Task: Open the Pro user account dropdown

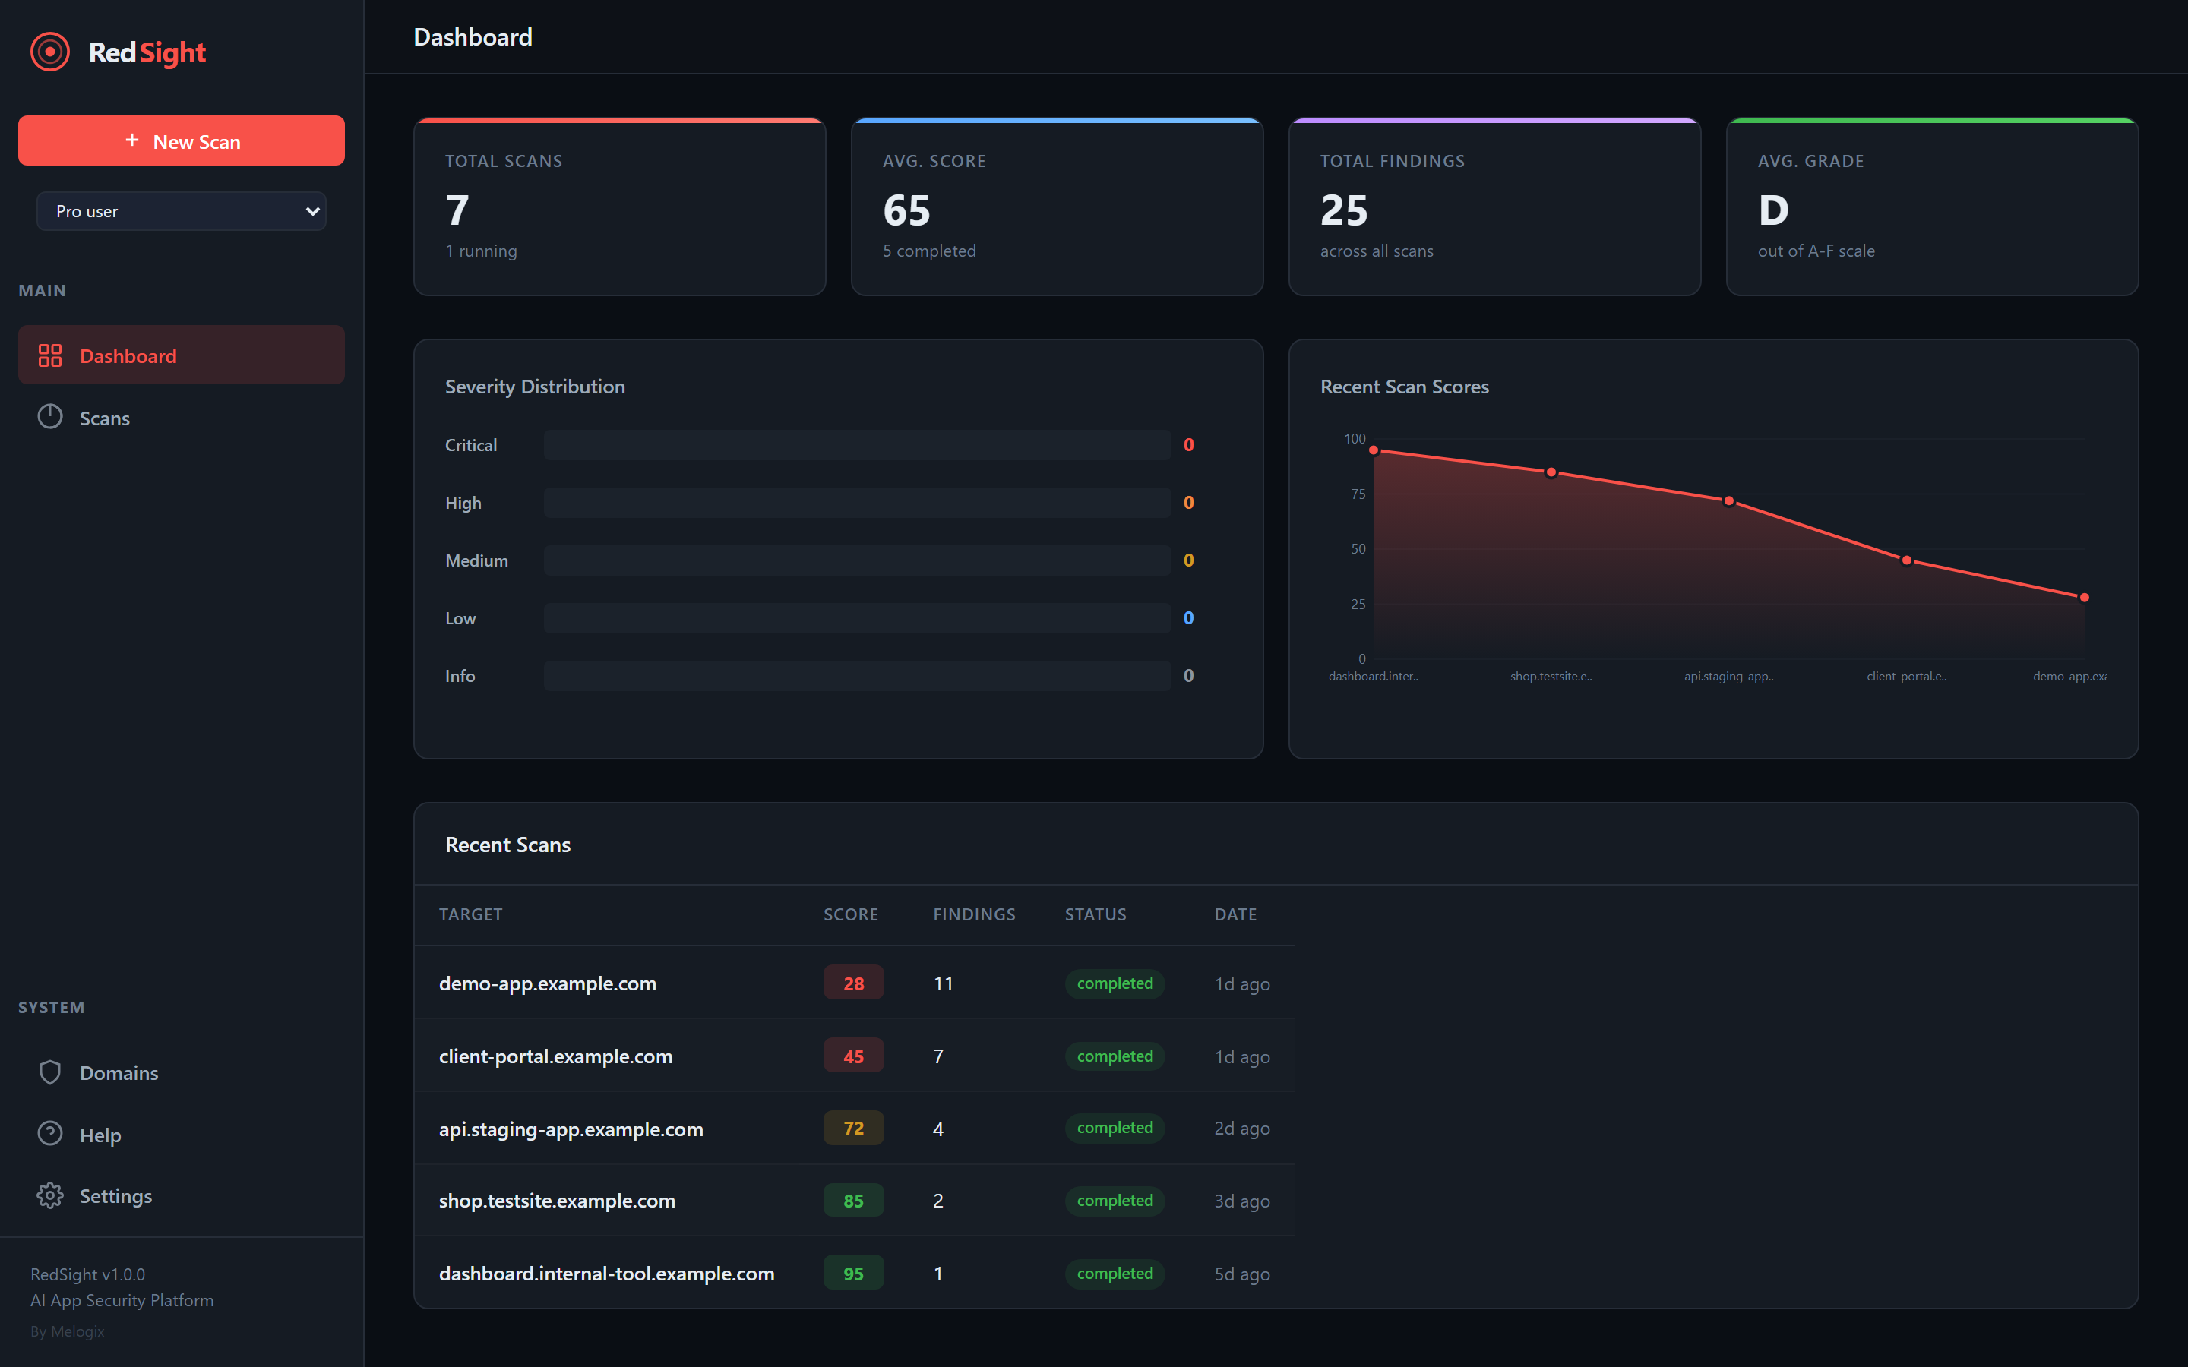Action: point(181,210)
